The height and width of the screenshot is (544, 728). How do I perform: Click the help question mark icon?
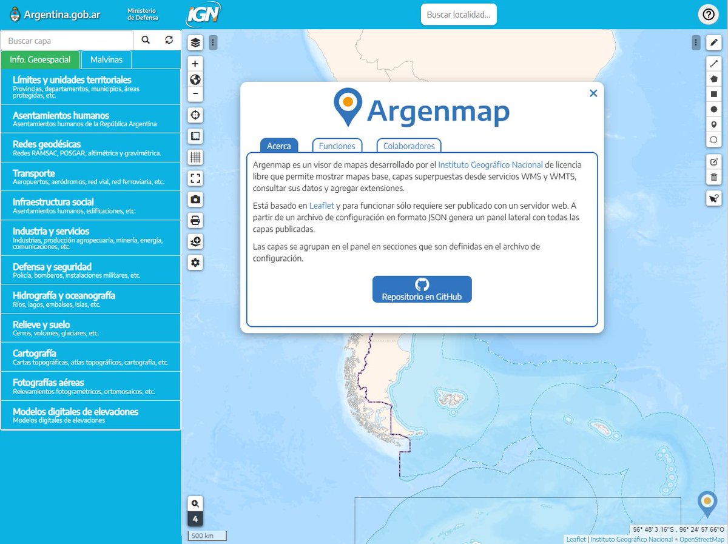[708, 15]
